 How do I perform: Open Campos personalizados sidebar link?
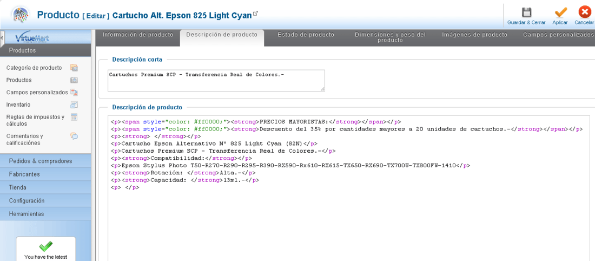37,92
